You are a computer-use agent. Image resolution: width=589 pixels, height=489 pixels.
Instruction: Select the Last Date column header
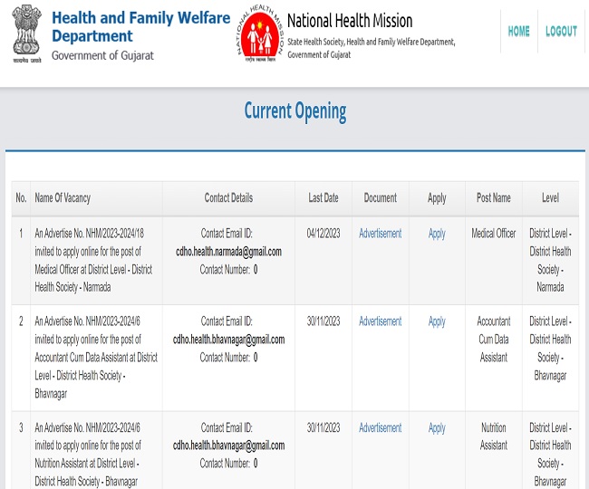click(323, 197)
